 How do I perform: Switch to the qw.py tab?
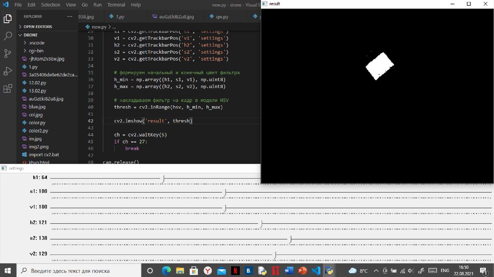pyautogui.click(x=223, y=16)
